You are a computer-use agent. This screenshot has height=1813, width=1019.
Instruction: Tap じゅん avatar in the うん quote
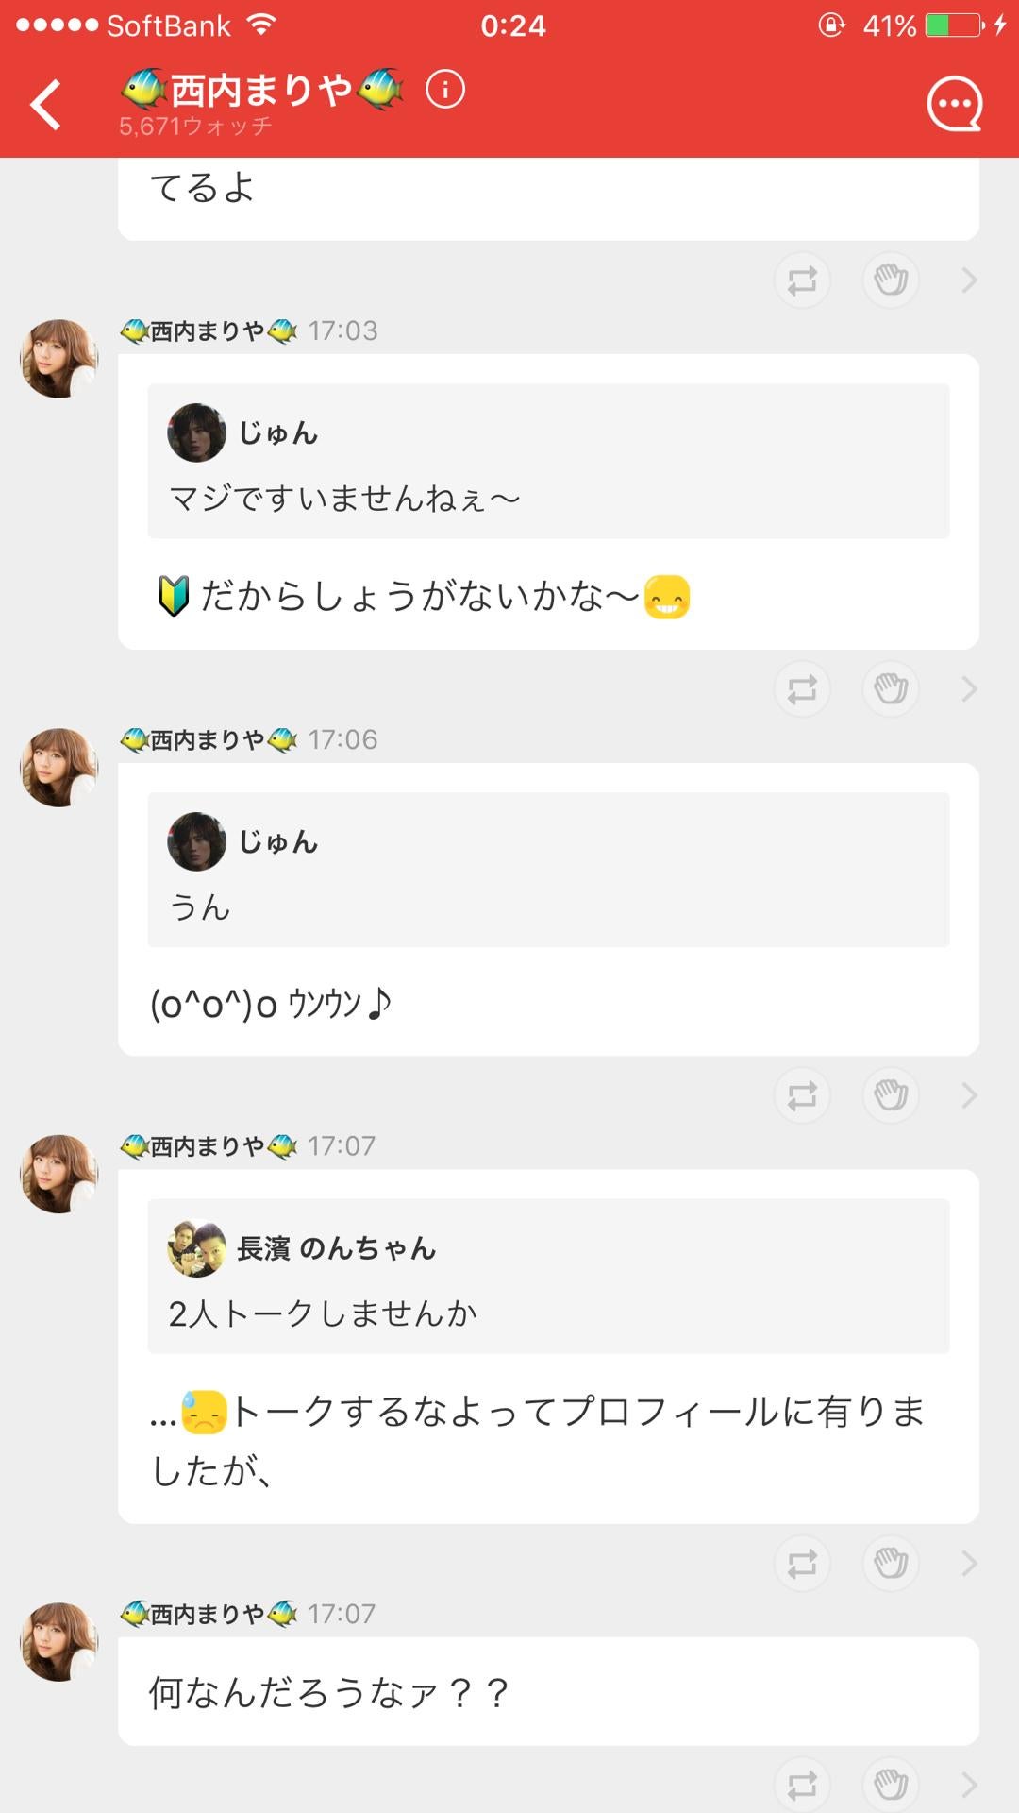pos(196,841)
